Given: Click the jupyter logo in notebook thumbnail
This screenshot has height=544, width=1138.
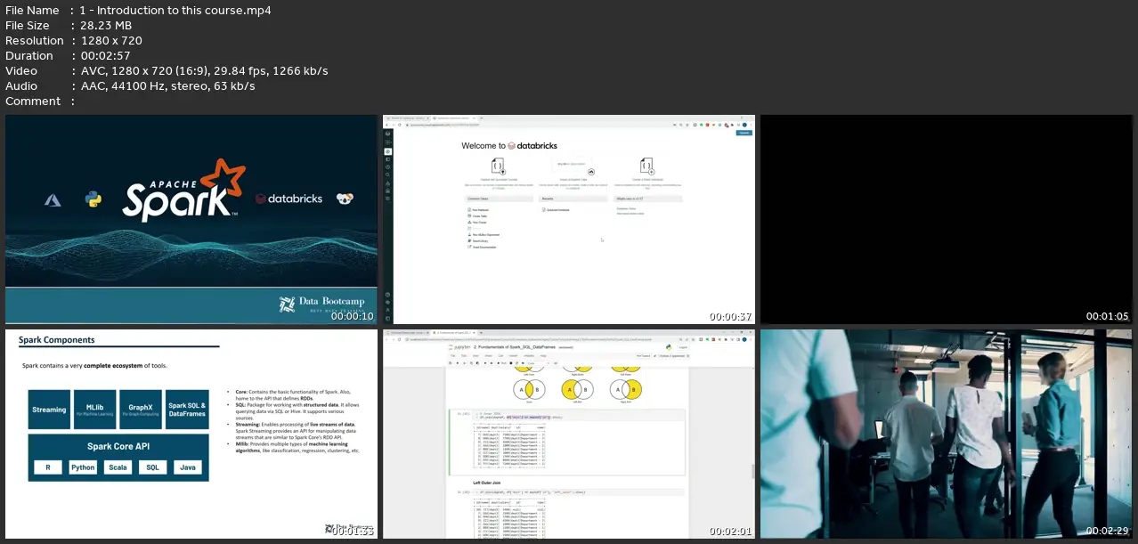Looking at the screenshot, I should click(x=461, y=346).
